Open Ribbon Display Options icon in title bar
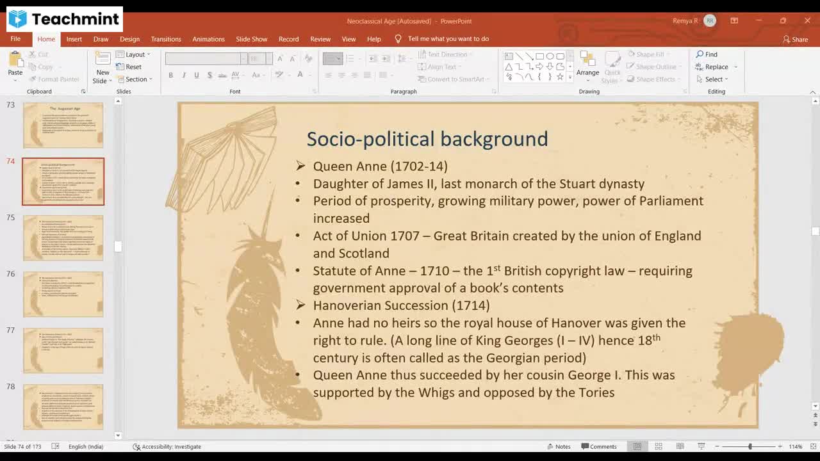The width and height of the screenshot is (820, 461). 734,20
